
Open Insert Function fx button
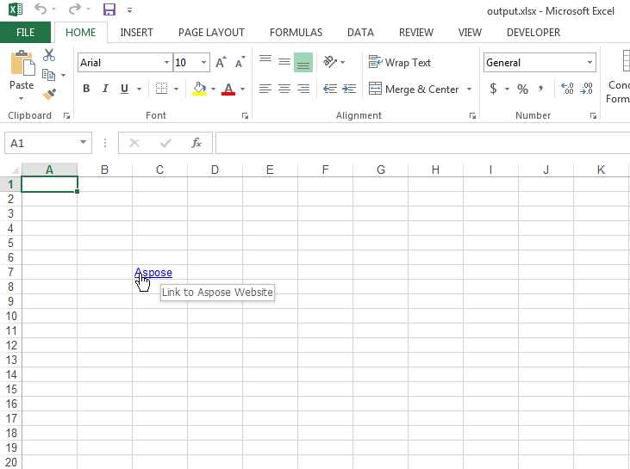196,143
